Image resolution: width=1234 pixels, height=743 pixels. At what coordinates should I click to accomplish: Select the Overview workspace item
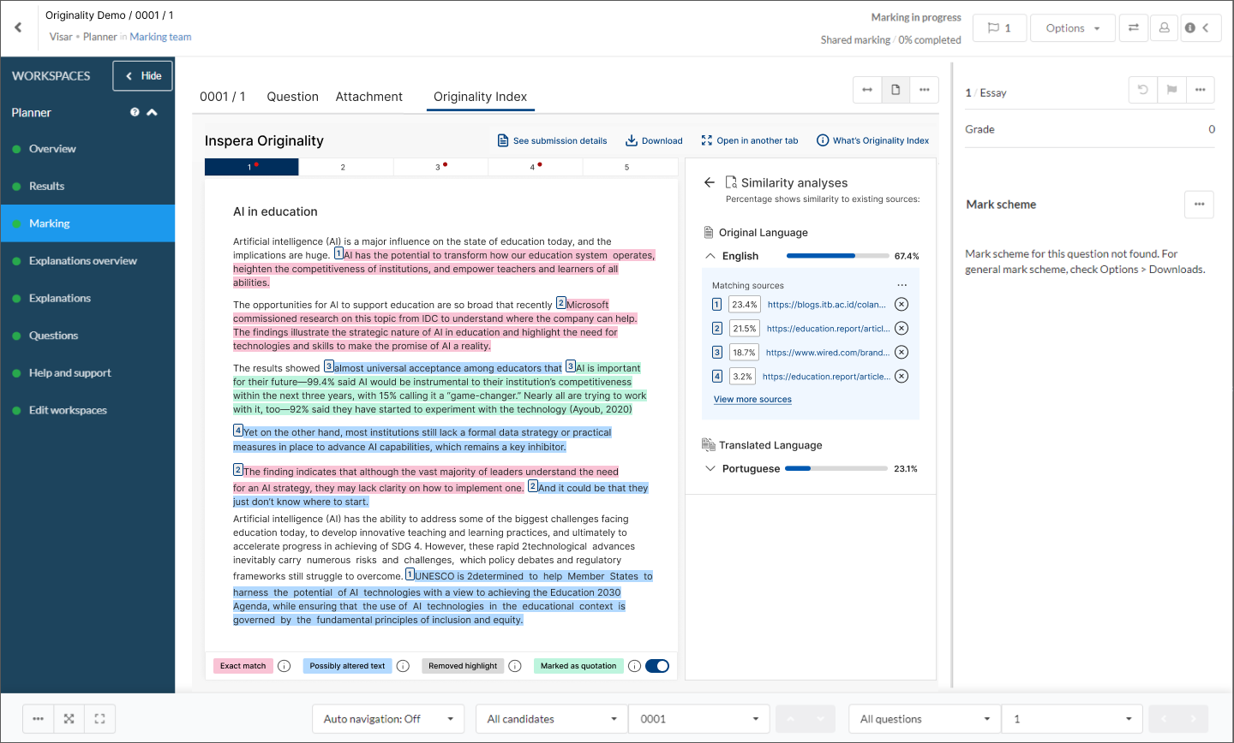(x=87, y=149)
